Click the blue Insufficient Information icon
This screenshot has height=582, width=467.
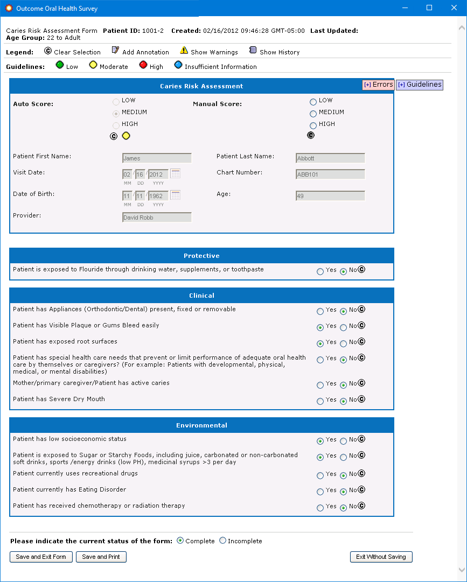click(x=178, y=65)
